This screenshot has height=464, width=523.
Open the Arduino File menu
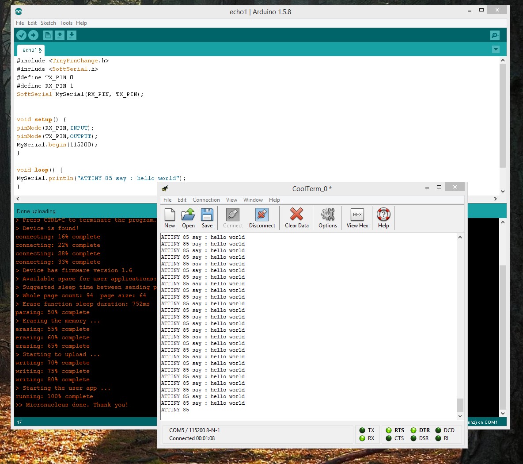tap(20, 23)
